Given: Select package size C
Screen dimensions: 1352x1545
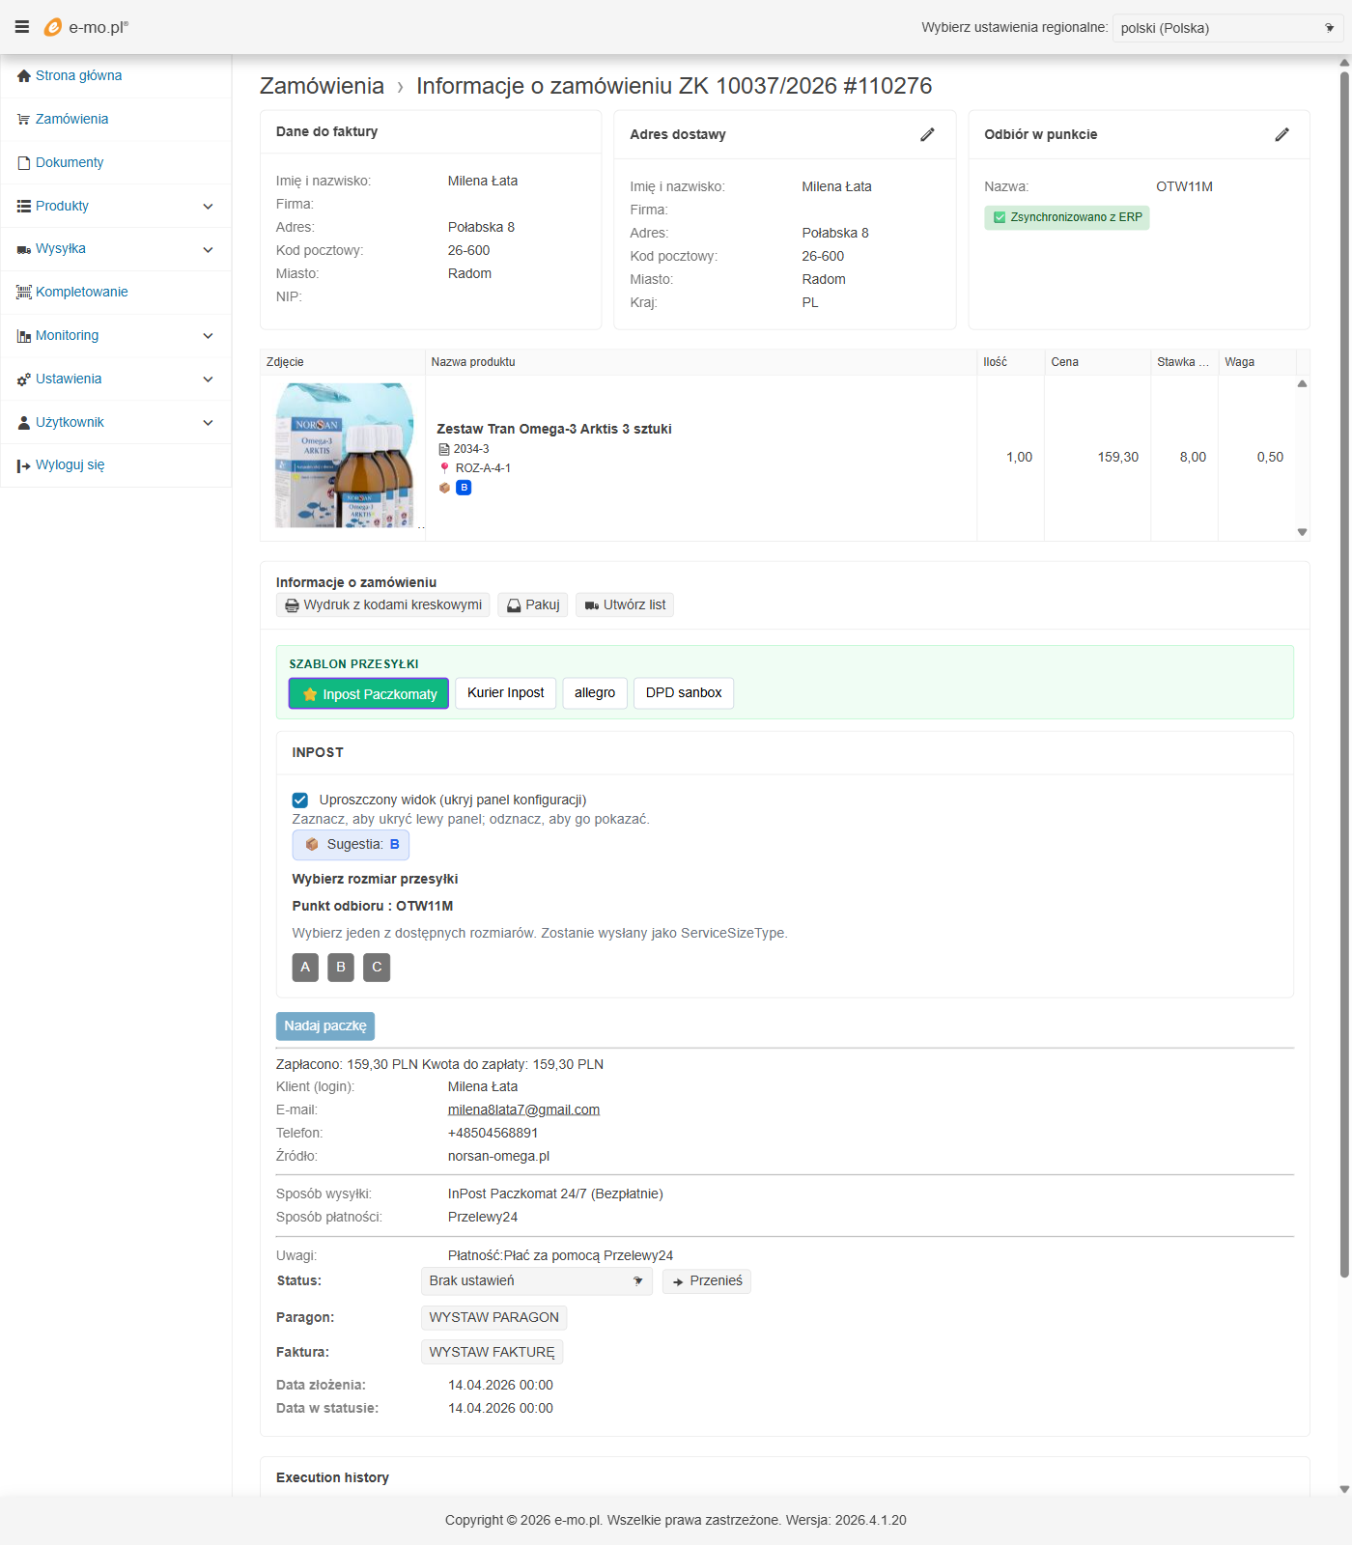Looking at the screenshot, I should pos(377,968).
